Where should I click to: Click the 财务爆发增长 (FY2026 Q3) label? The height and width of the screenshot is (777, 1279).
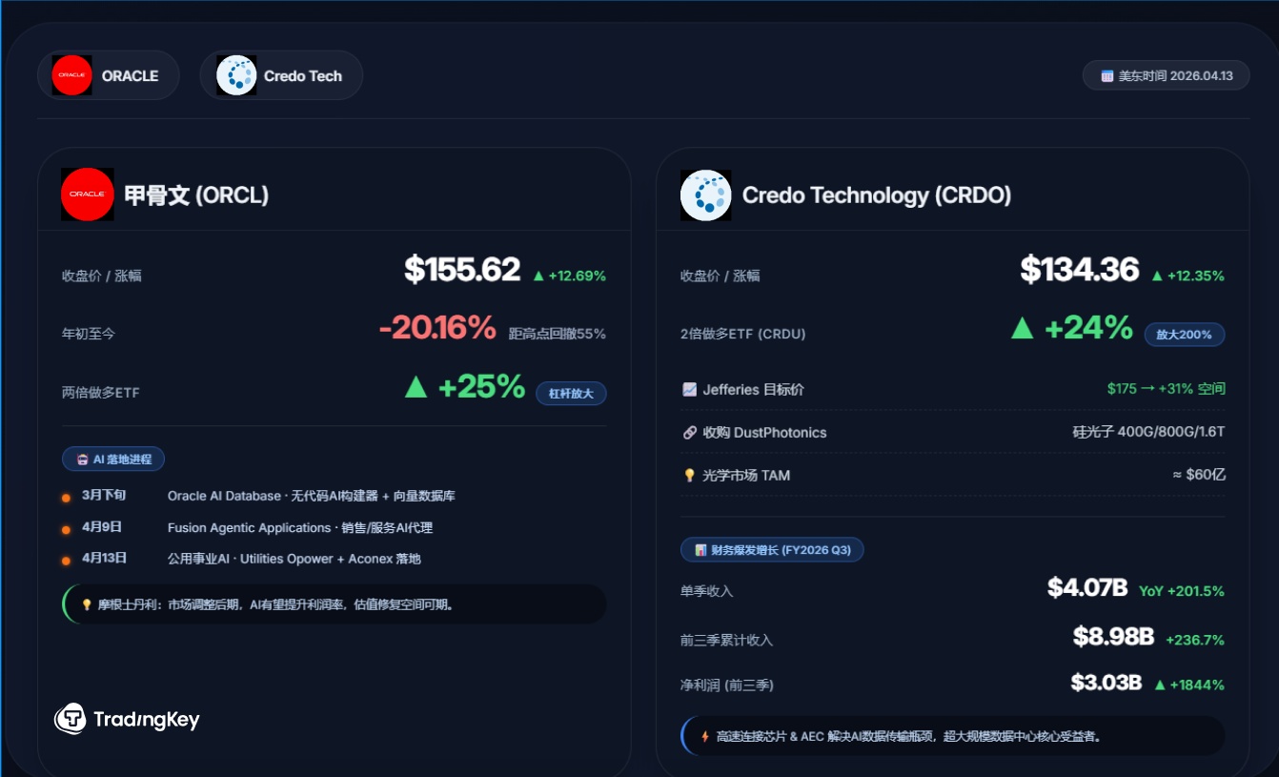click(x=772, y=550)
